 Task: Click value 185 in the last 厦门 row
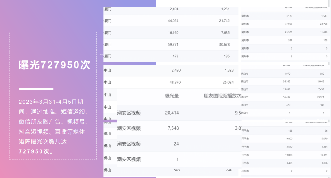click(x=227, y=56)
